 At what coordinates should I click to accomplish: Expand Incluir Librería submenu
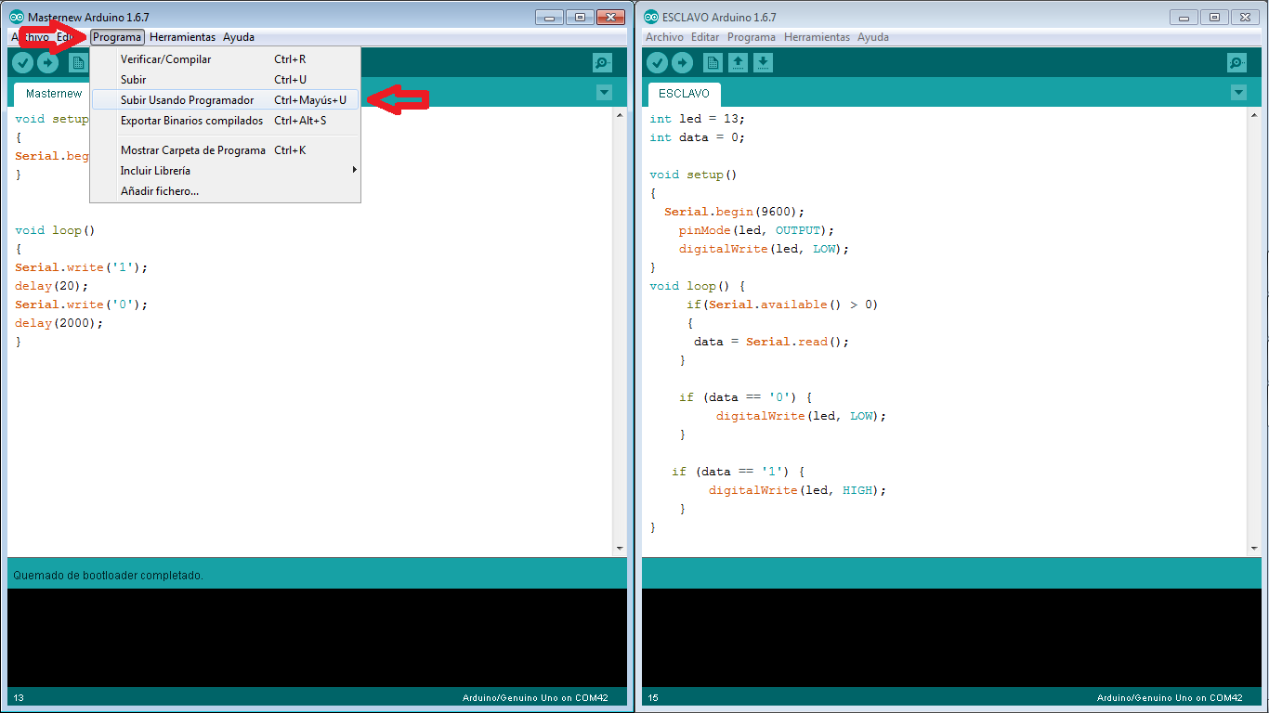(x=225, y=171)
